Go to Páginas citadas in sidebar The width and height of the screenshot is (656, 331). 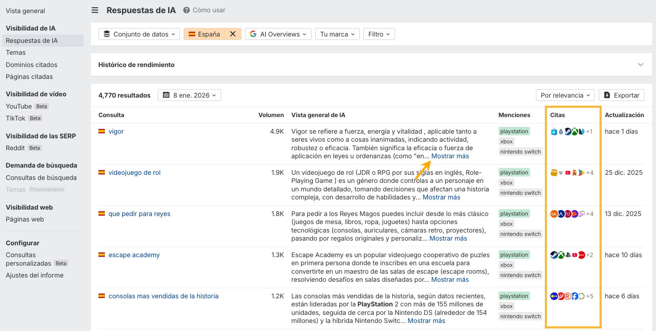click(29, 77)
